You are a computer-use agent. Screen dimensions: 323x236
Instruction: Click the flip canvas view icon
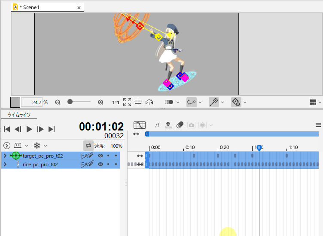coord(149,102)
